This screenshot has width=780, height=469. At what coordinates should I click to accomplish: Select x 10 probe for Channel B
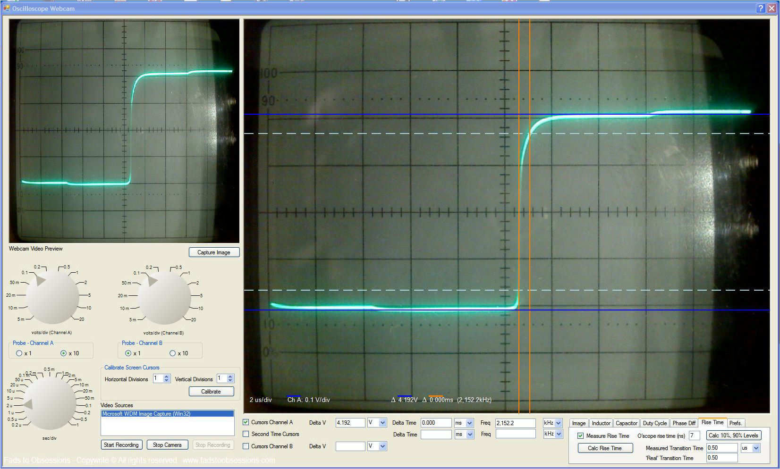click(172, 353)
